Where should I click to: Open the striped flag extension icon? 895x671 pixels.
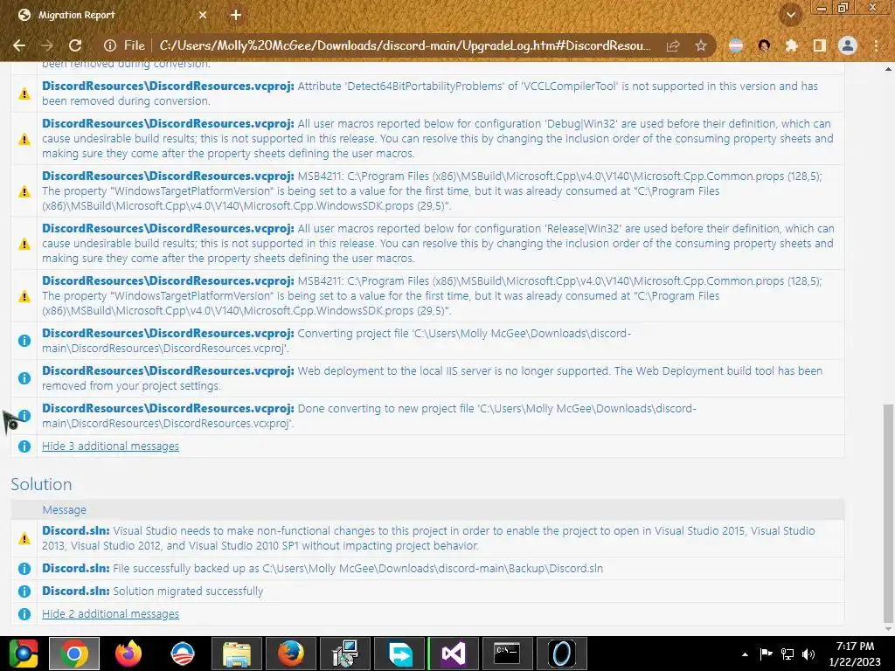tap(736, 45)
